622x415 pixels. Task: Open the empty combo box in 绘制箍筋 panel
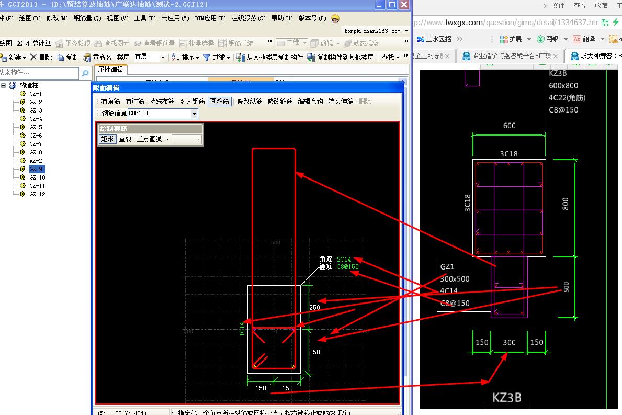(x=186, y=139)
